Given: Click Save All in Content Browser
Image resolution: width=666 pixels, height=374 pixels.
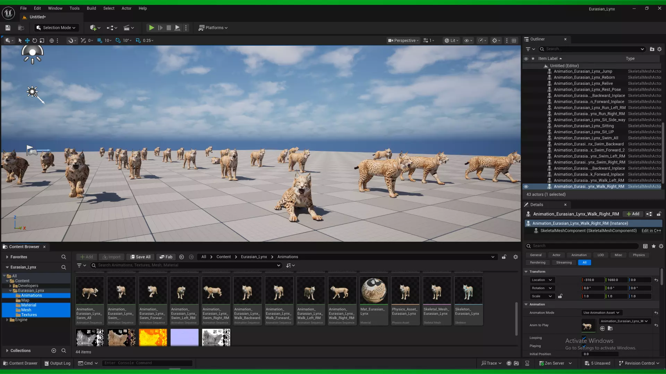Looking at the screenshot, I should pos(140,257).
